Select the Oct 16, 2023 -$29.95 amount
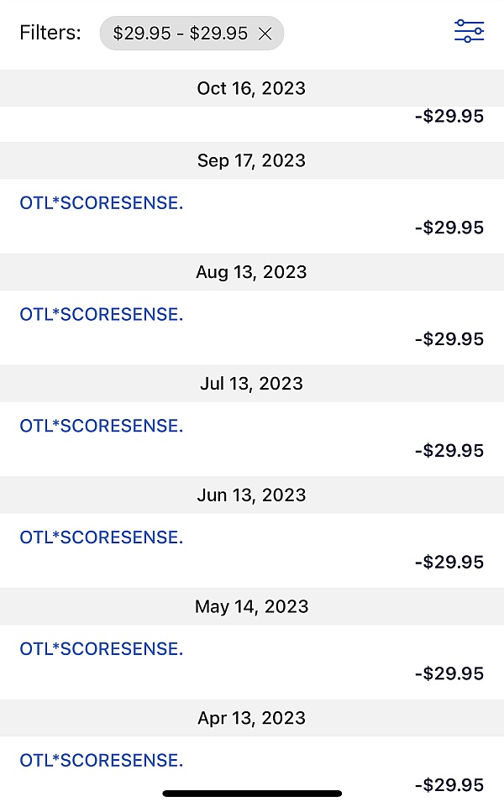Viewport: 504px width, 807px height. (449, 117)
